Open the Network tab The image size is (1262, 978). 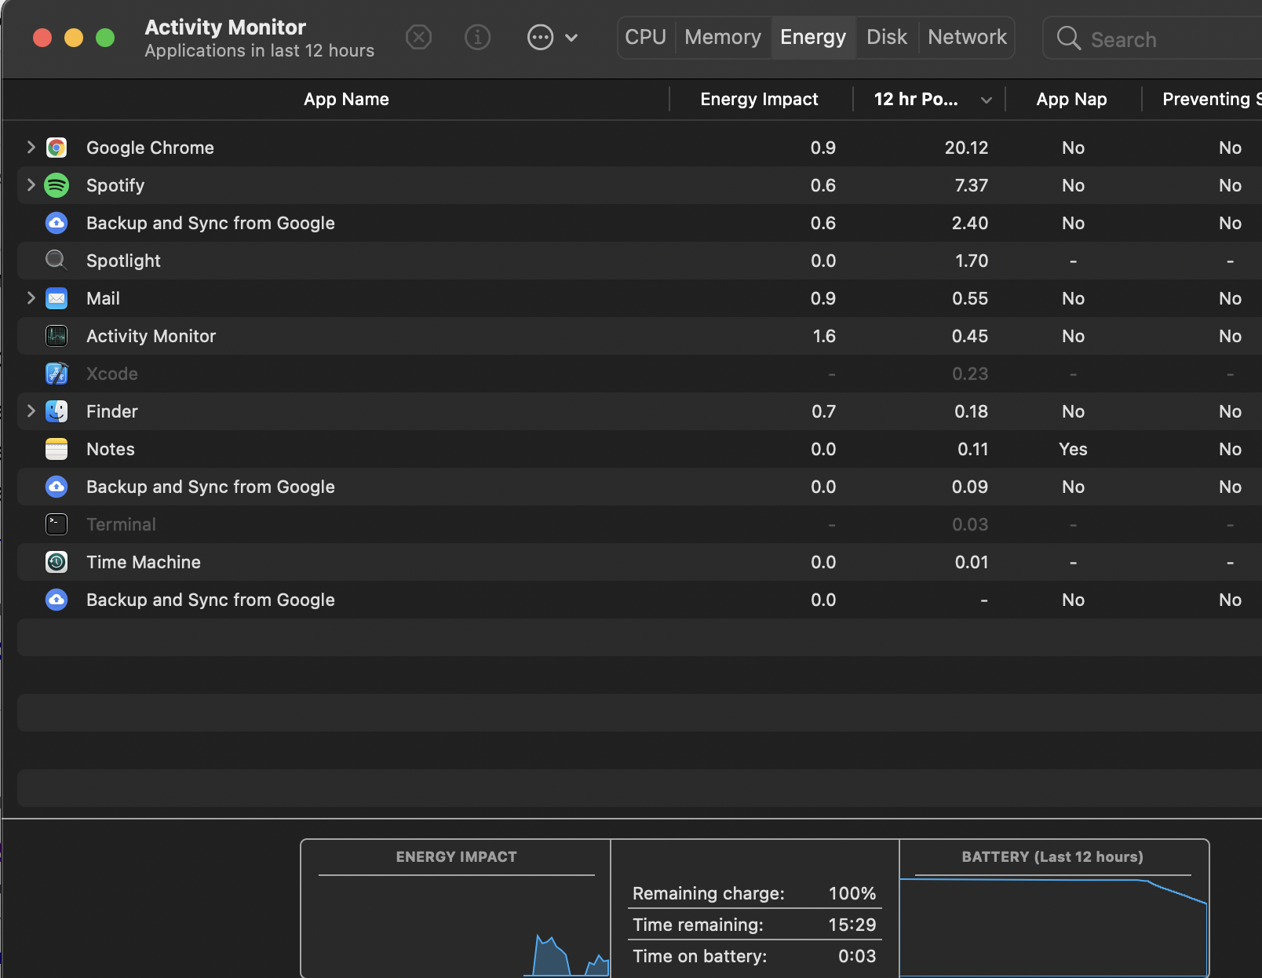coord(967,37)
